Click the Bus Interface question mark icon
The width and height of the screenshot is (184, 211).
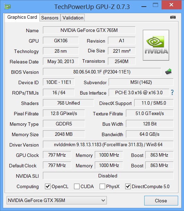[172, 93]
